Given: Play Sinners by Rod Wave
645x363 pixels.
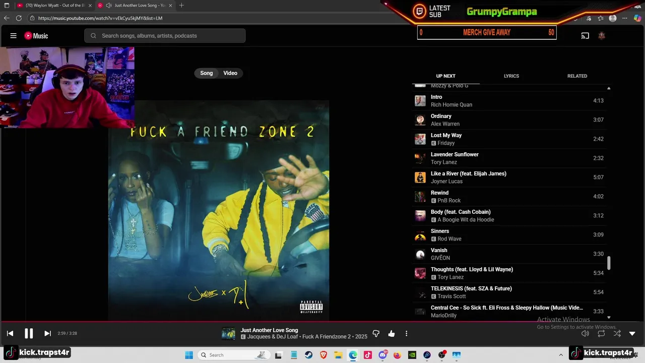Looking at the screenshot, I should (509, 235).
